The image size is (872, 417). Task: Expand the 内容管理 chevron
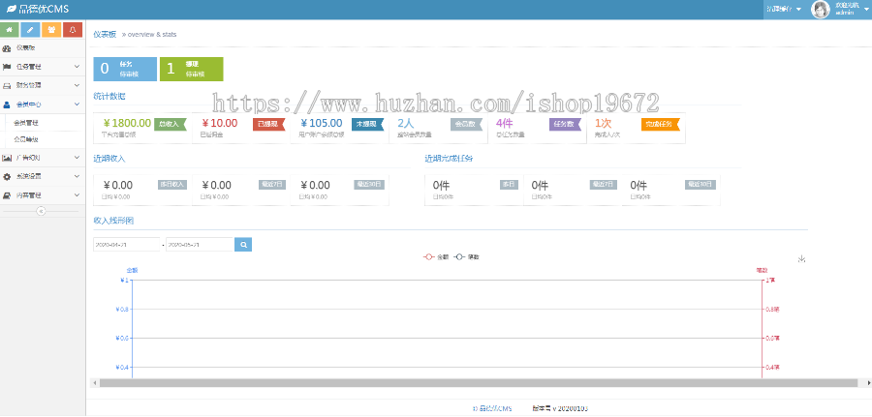[x=78, y=195]
